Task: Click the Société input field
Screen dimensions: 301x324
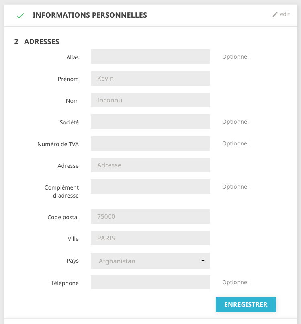Action: click(x=150, y=122)
